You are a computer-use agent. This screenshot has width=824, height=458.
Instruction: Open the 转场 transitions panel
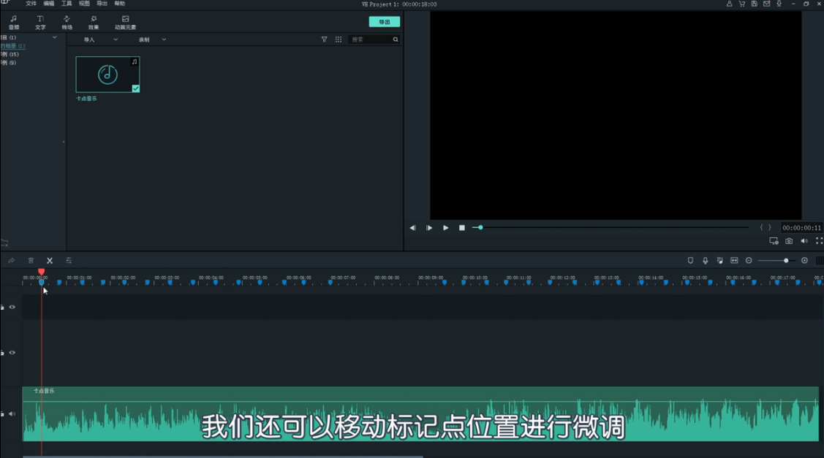[x=66, y=22]
